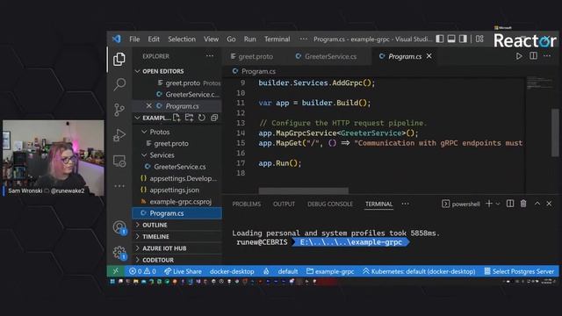Toggle the secondary side bar visibility

463,39
